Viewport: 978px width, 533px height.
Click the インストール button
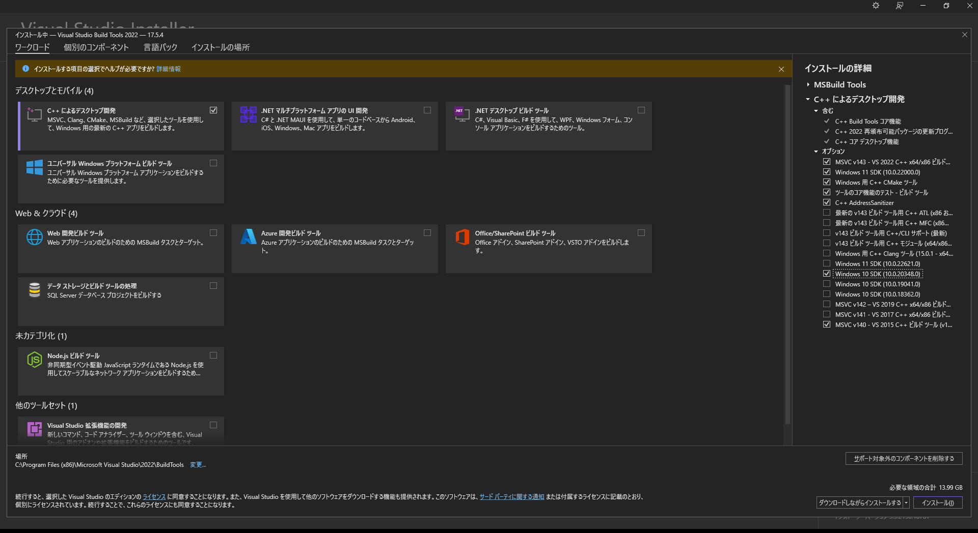937,502
